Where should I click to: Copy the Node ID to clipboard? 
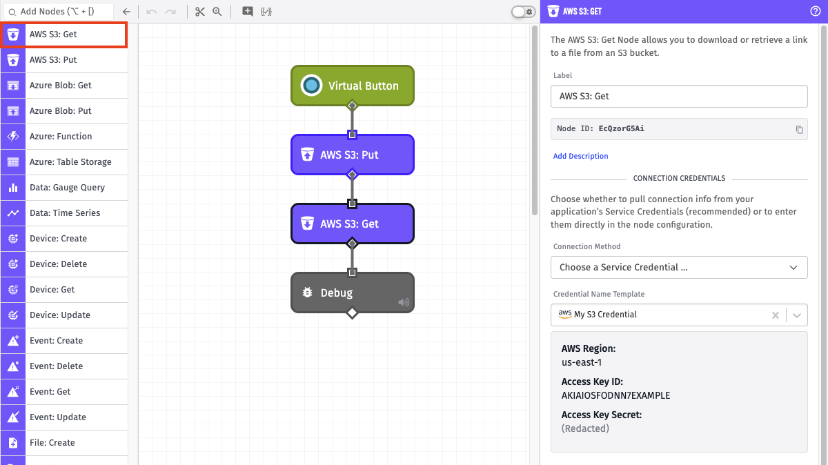coord(799,129)
